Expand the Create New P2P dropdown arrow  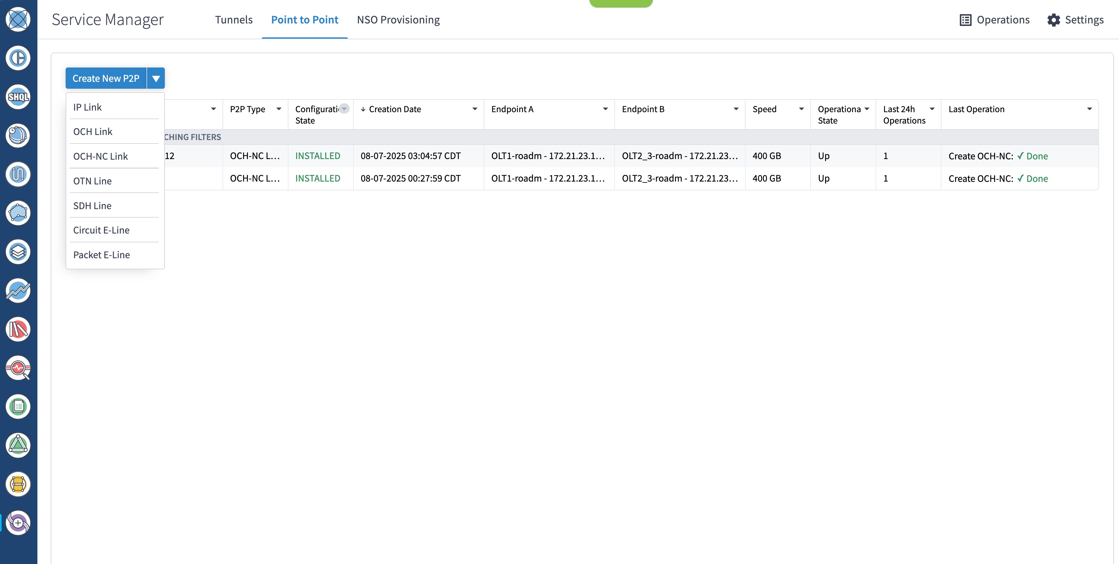(x=156, y=78)
